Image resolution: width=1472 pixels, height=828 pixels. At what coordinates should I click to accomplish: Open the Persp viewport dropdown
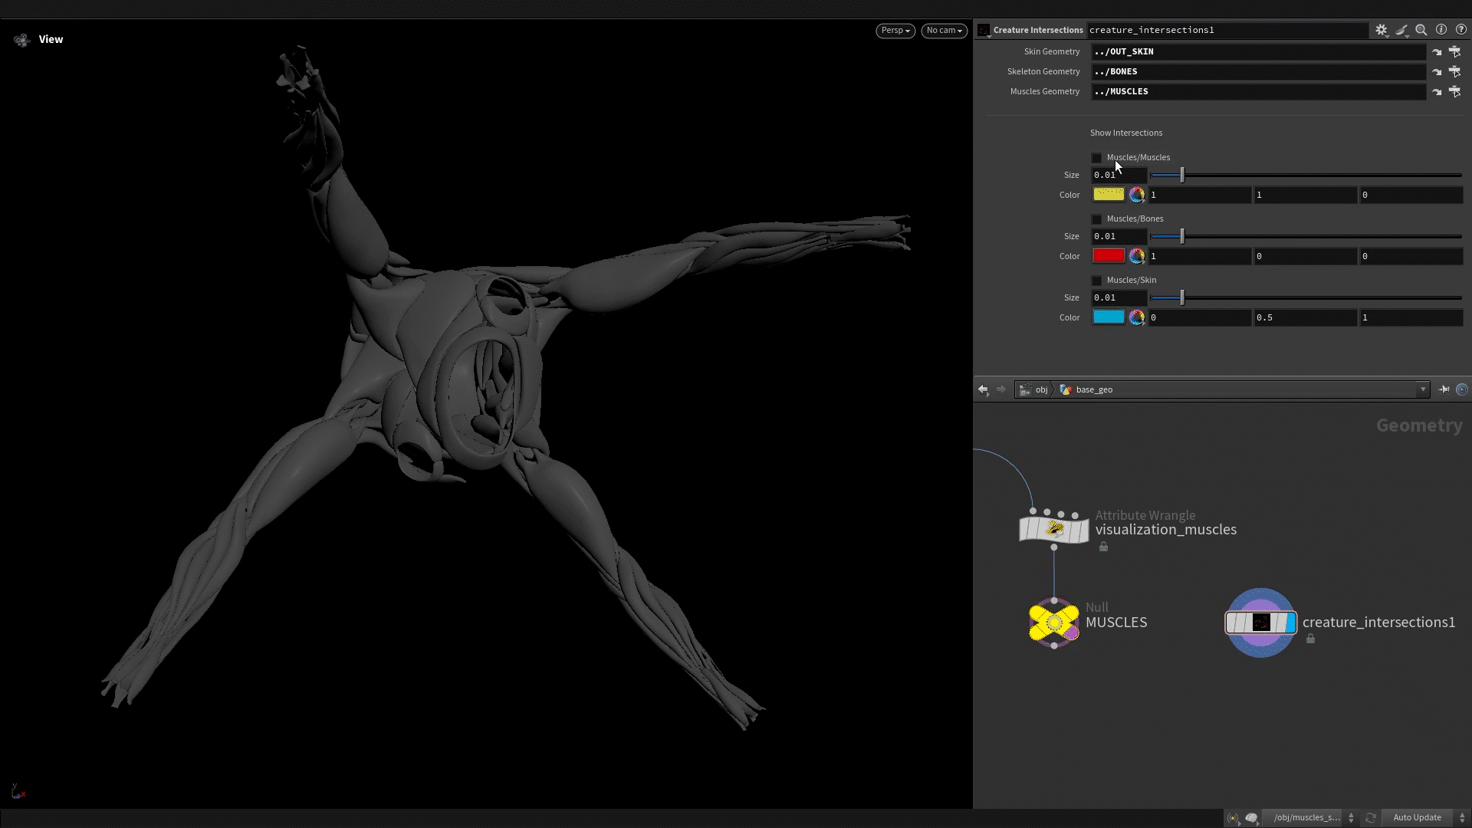click(895, 31)
